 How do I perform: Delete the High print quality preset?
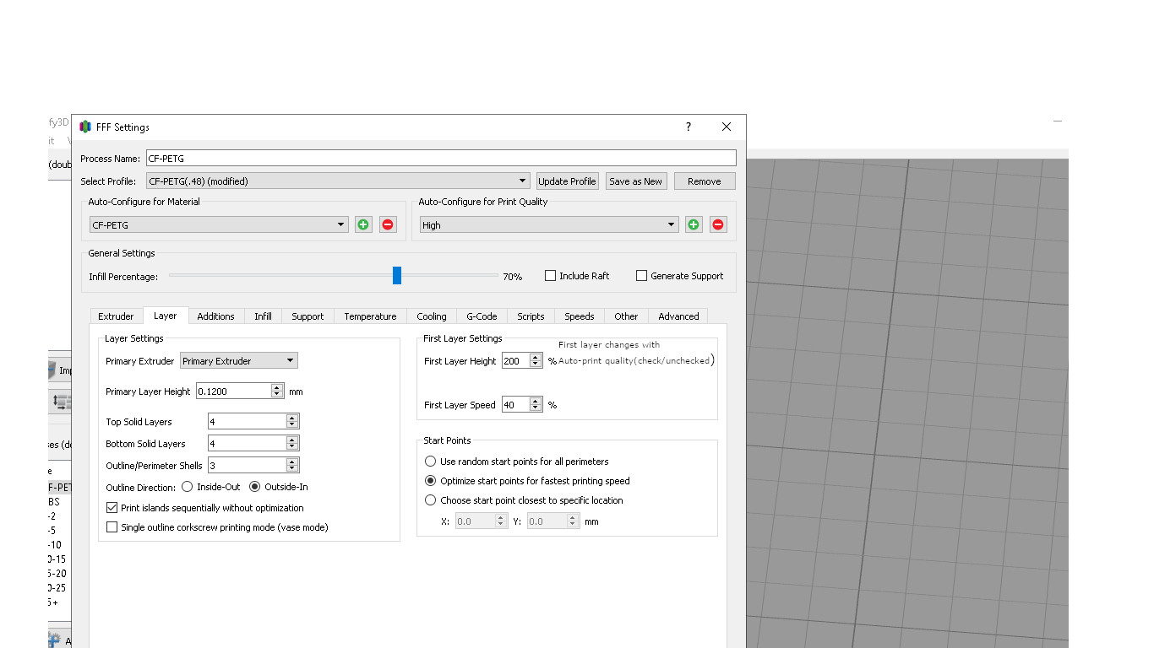coord(718,224)
